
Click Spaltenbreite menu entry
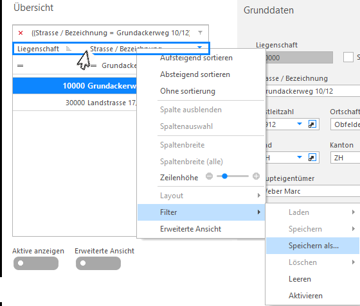pos(201,145)
